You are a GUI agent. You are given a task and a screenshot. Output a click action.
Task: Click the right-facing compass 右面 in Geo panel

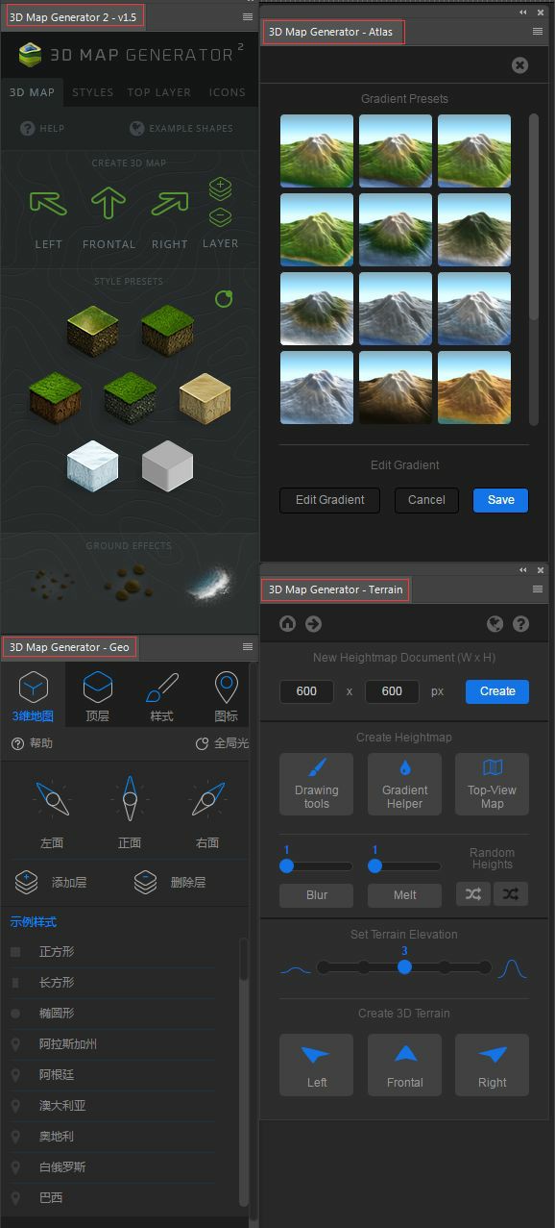pyautogui.click(x=207, y=798)
